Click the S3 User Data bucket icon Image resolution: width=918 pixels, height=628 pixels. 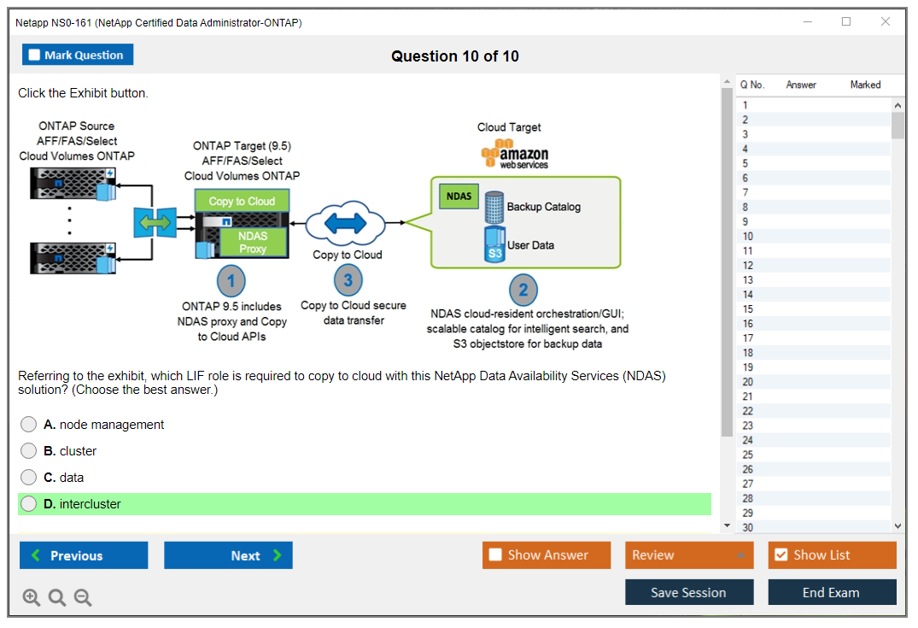coord(495,244)
